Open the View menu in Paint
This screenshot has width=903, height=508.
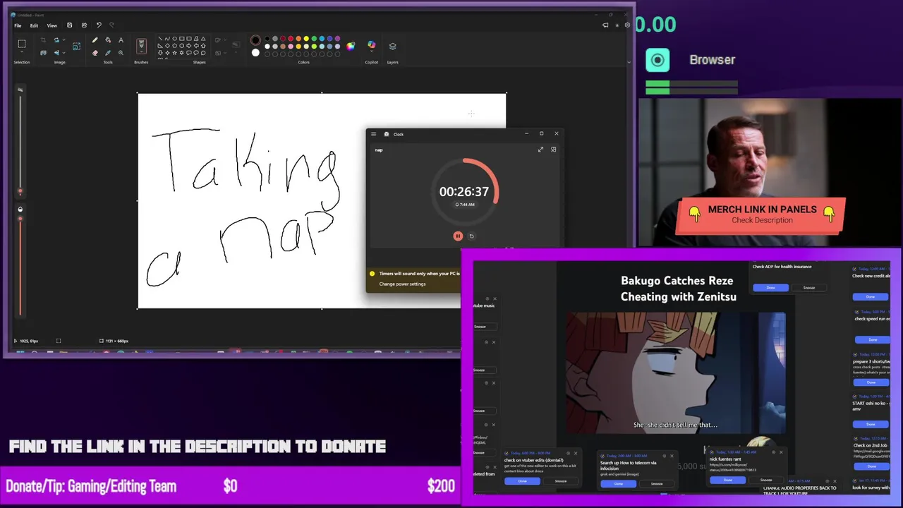click(52, 25)
